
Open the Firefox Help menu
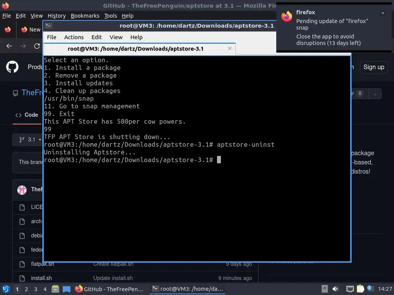pyautogui.click(x=128, y=16)
